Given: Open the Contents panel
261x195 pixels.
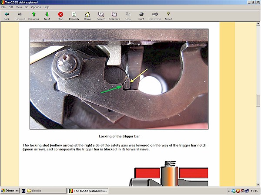Looking at the screenshot, I should 114,16.
